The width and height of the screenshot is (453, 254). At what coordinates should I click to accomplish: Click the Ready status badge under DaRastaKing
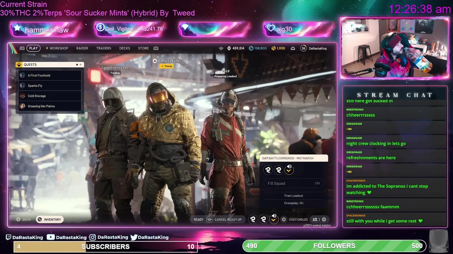coord(166,66)
